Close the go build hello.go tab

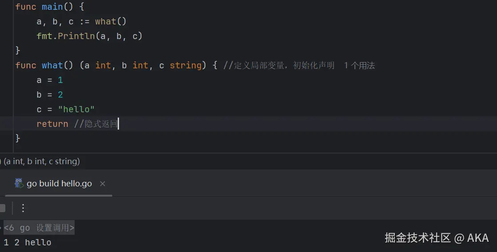pyautogui.click(x=103, y=184)
